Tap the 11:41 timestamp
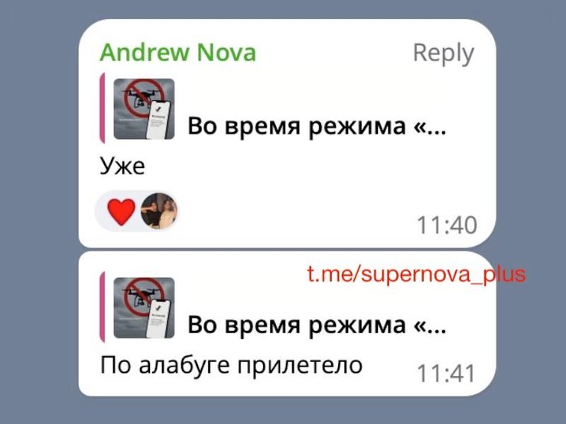The height and width of the screenshot is (424, 566). [446, 373]
